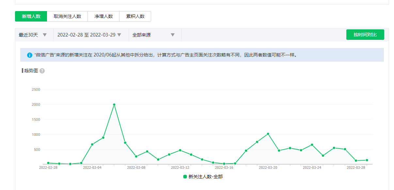
Task: Click the data point at 2022-03-04
Action: click(x=92, y=144)
